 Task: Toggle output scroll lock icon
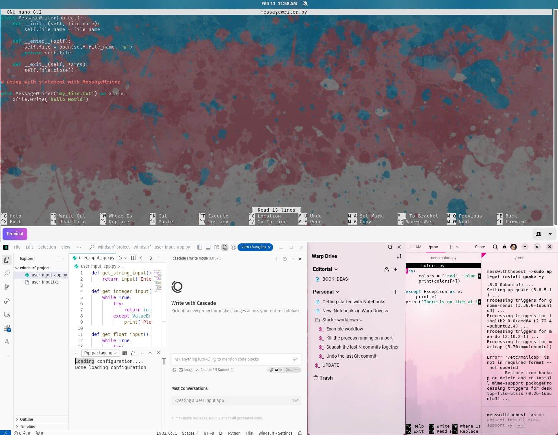click(x=133, y=353)
